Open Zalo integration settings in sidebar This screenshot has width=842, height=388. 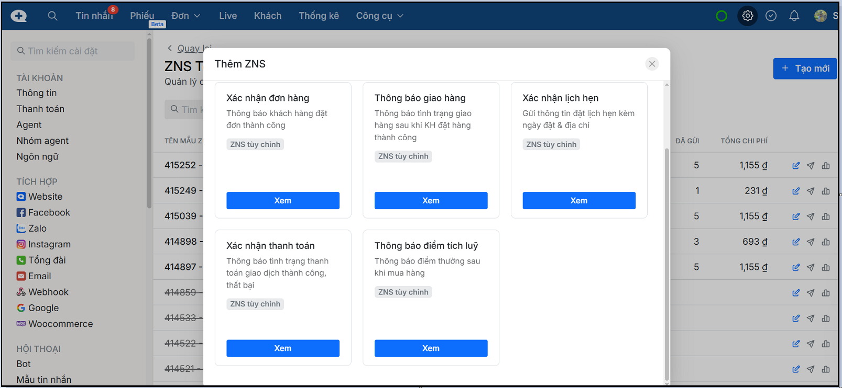coord(37,229)
